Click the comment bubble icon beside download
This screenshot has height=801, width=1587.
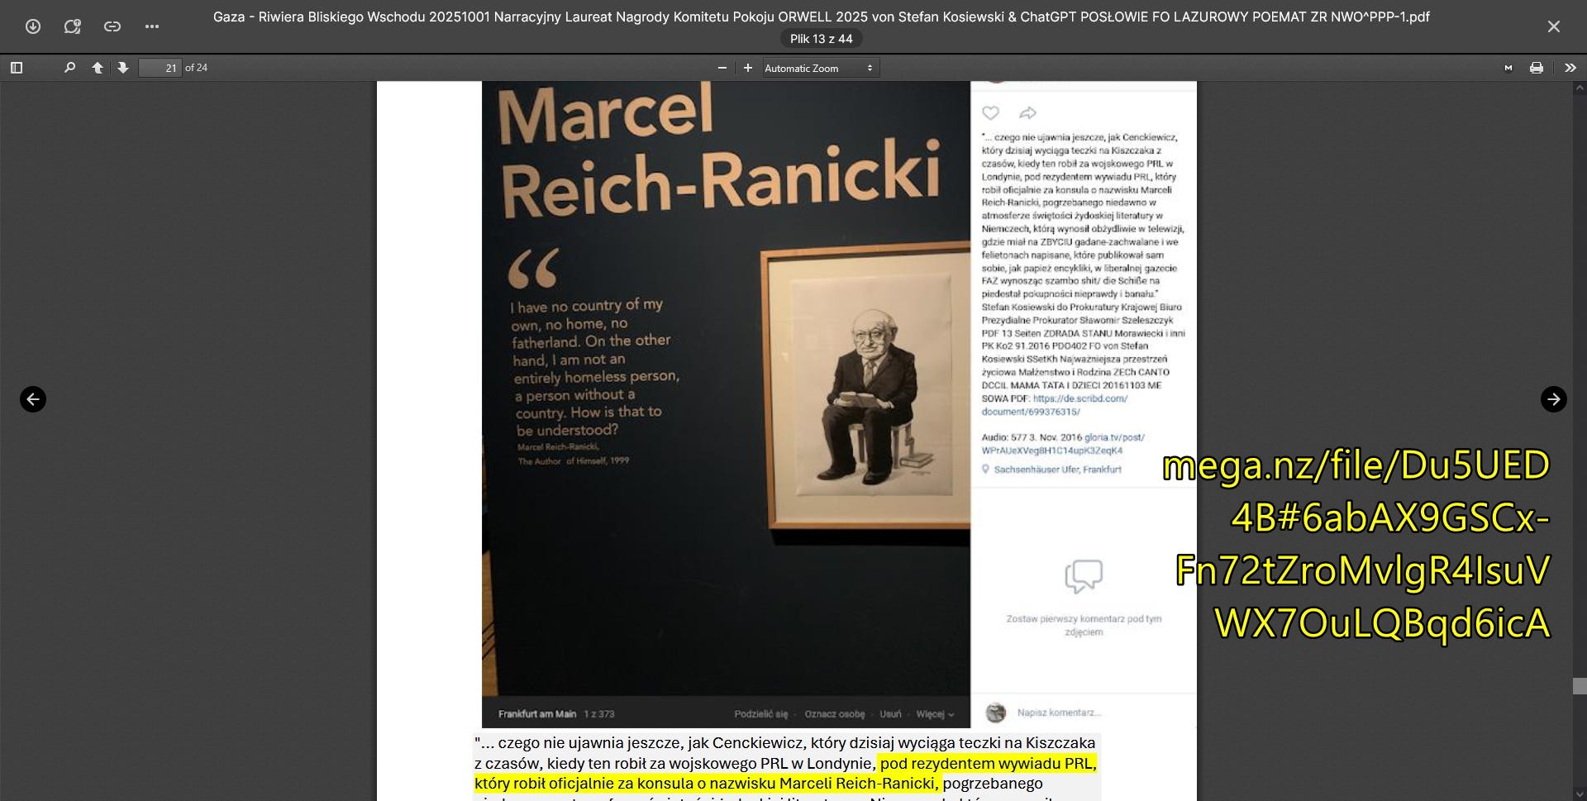tap(73, 26)
